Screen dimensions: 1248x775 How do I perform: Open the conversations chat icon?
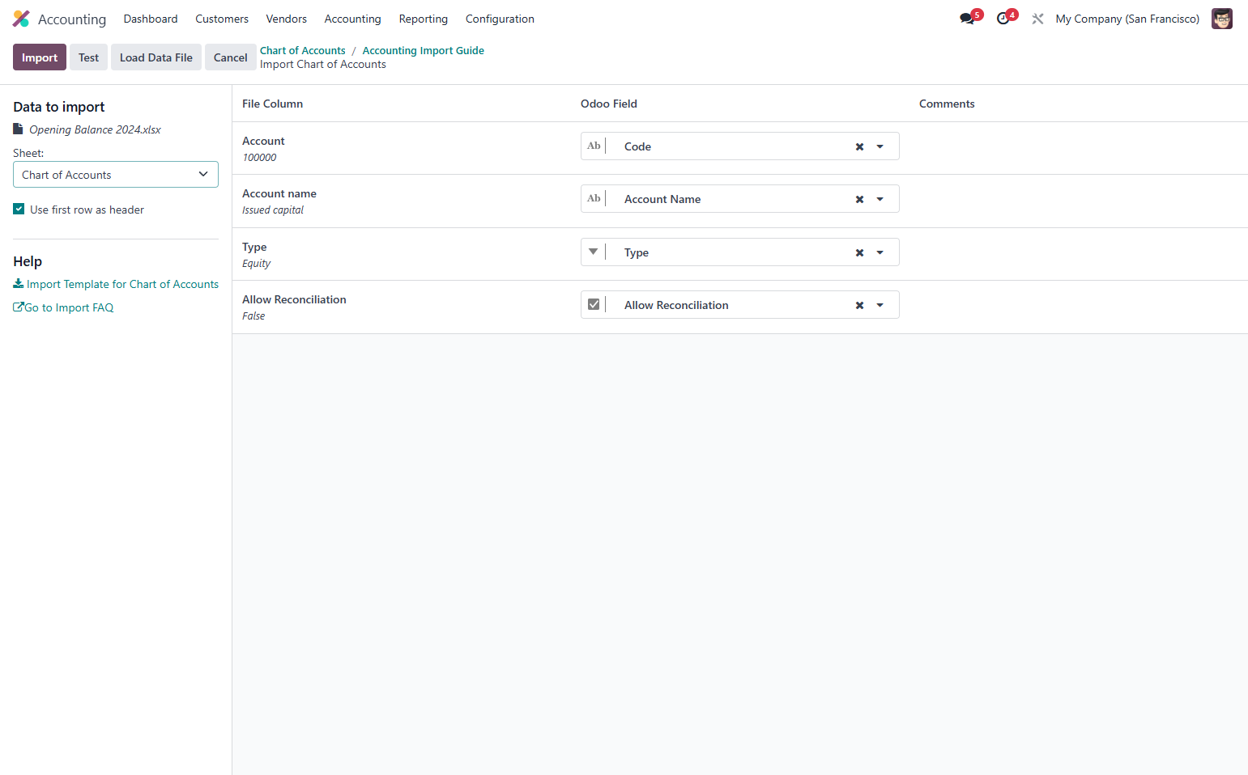[x=967, y=19]
